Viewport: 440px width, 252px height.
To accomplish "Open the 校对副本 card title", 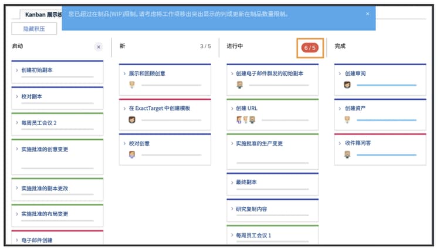I will pyautogui.click(x=32, y=97).
